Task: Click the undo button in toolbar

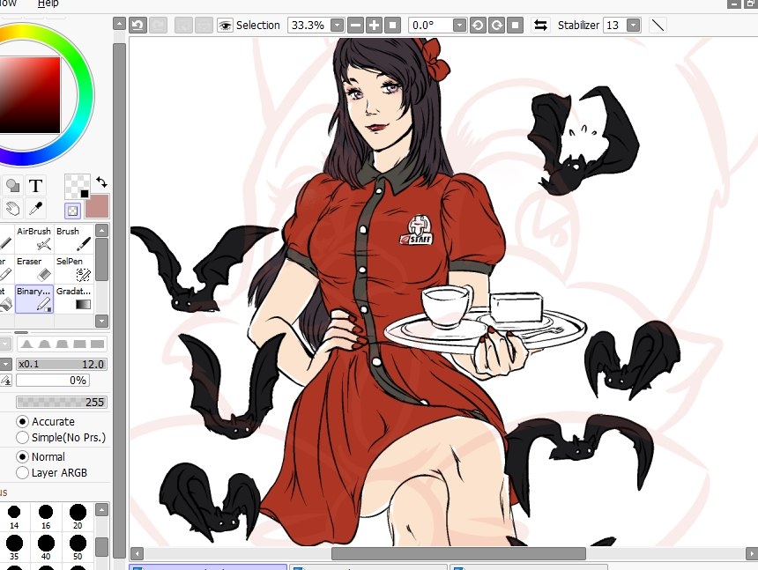Action: [137, 25]
